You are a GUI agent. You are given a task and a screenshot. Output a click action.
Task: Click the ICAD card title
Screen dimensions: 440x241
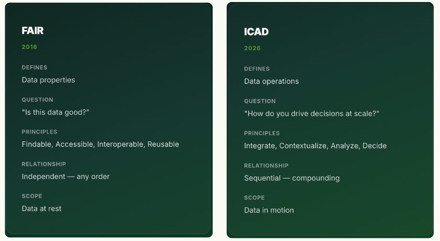coord(256,32)
